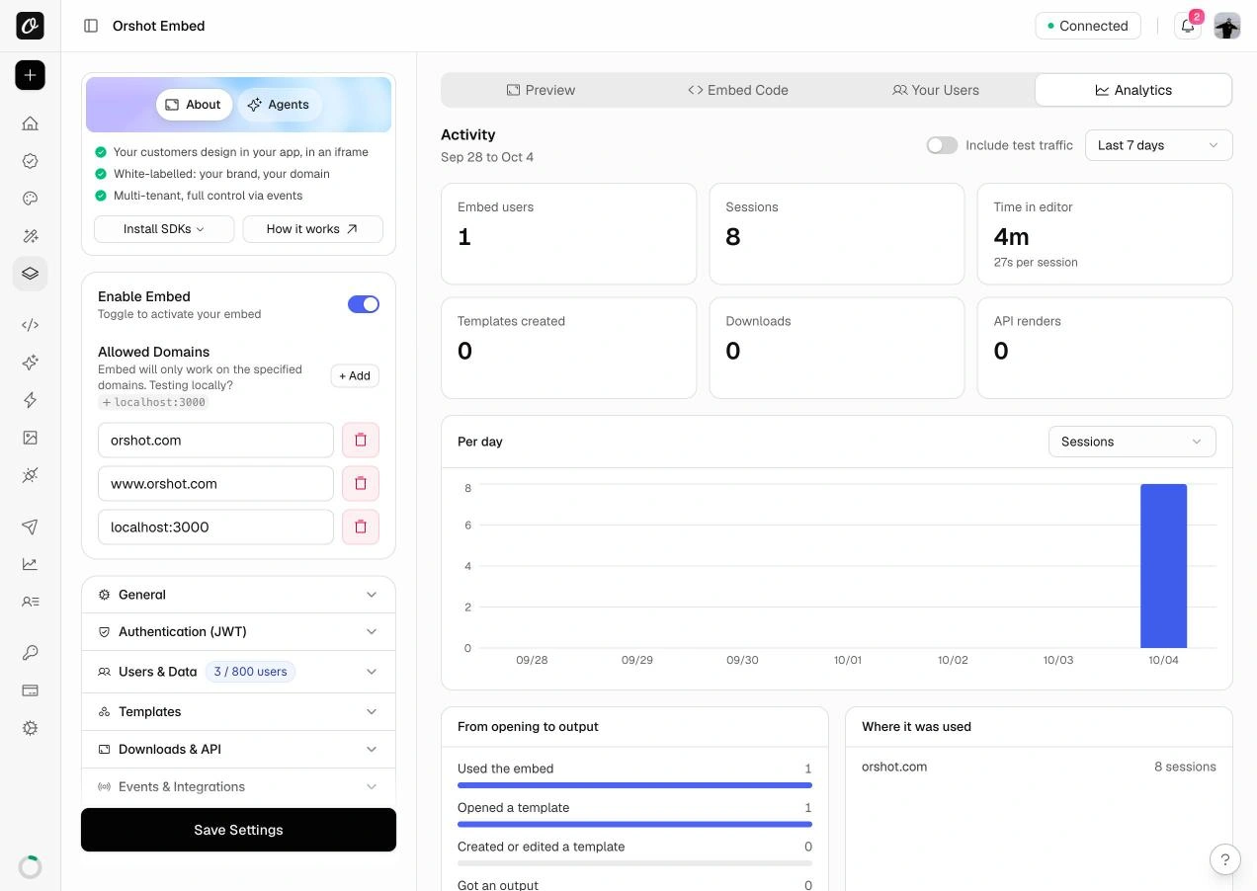
Task: Open the palette icon in the sidebar
Action: tap(30, 199)
